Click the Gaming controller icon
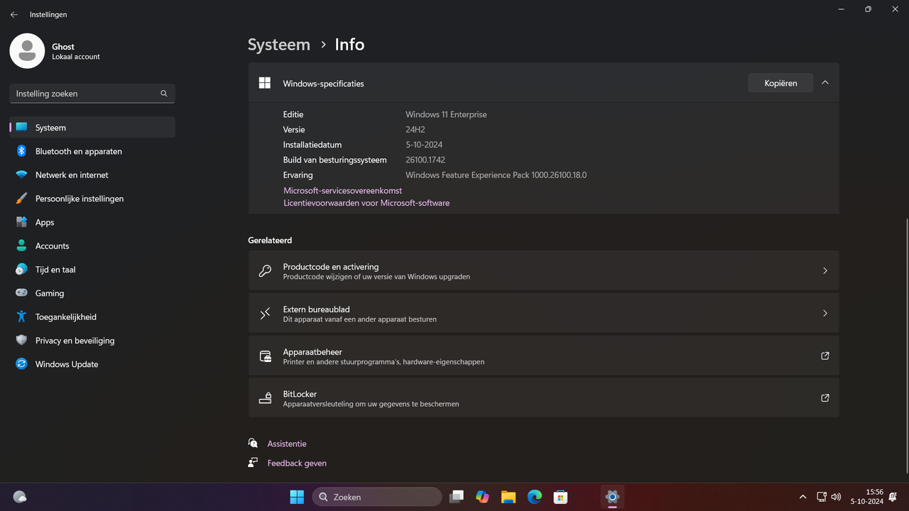The width and height of the screenshot is (909, 511). (x=22, y=293)
